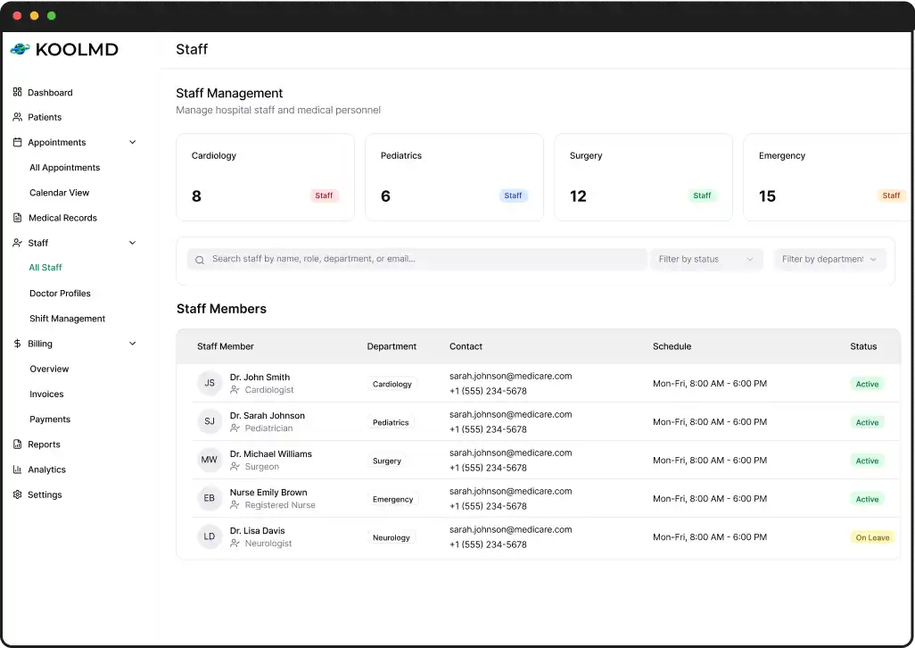915x648 pixels.
Task: Click the Cardiology staff count card
Action: coord(265,177)
